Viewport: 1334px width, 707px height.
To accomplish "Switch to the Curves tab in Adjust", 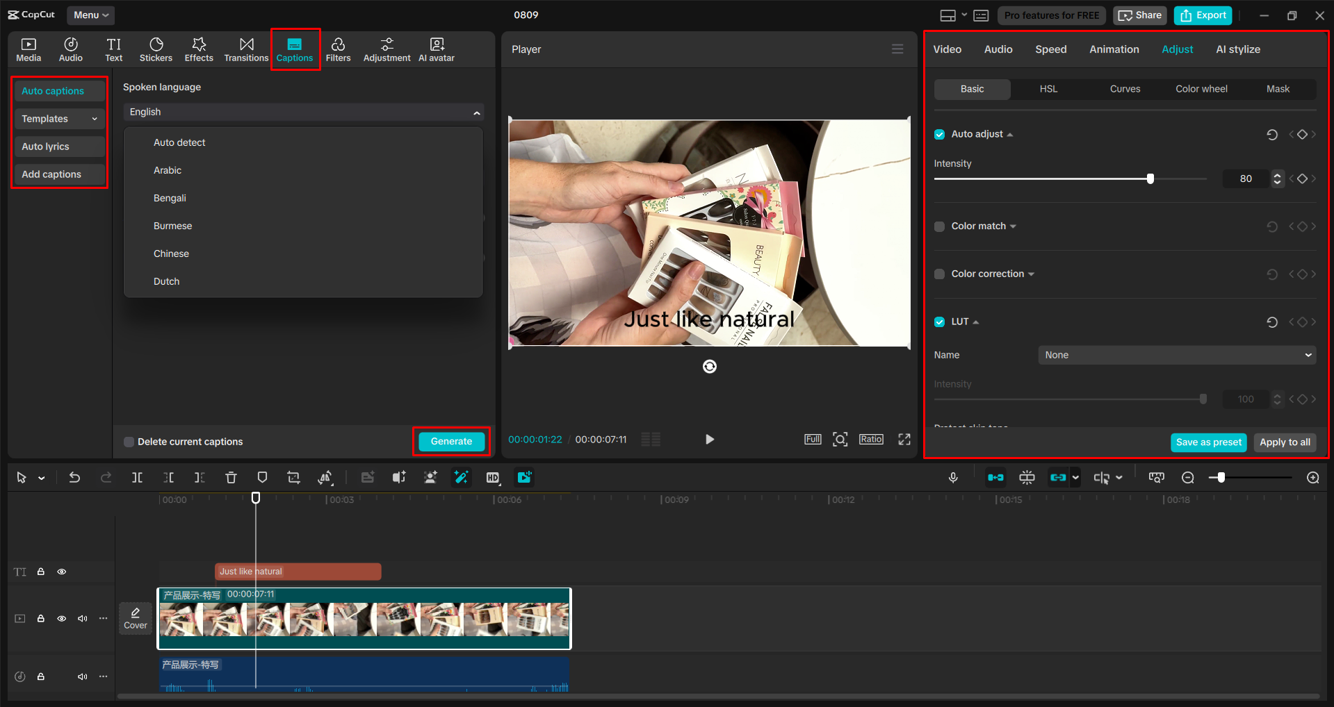I will 1124,89.
